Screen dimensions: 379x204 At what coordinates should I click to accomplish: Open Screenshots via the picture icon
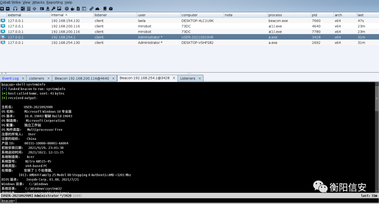tap(59, 9)
